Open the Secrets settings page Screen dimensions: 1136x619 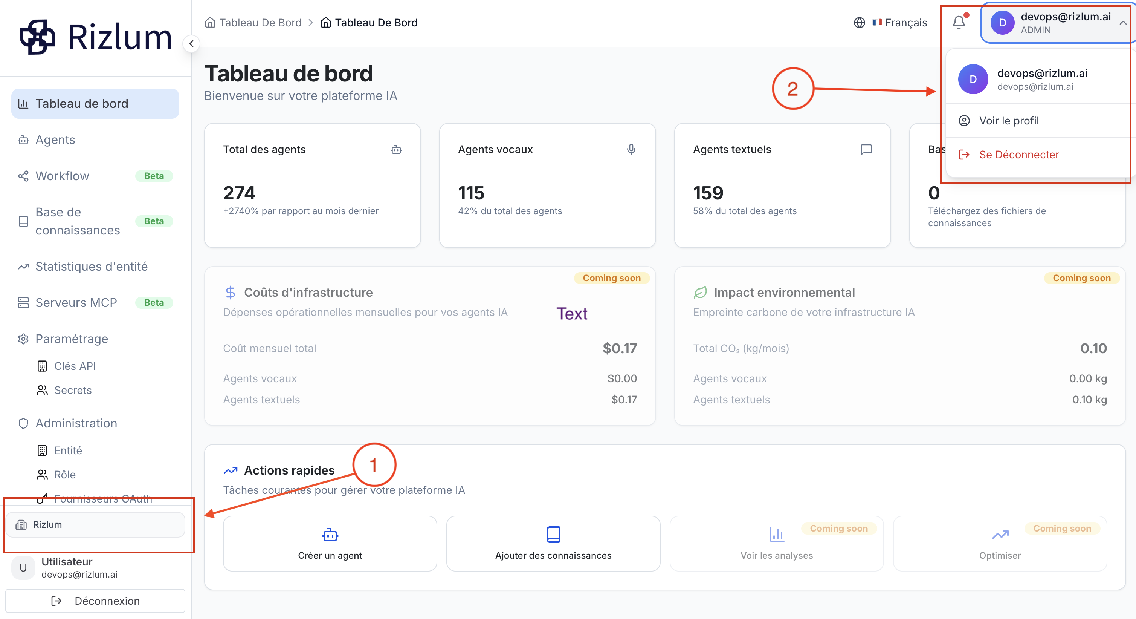pyautogui.click(x=73, y=390)
